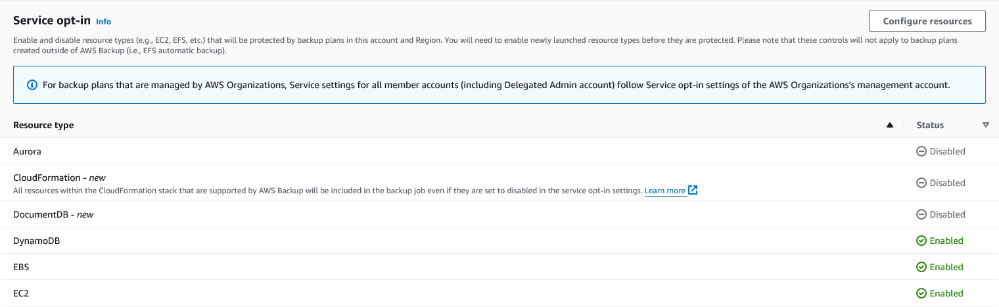Screen dimensions: 999x307
Task: Click the Status column sort triangle
Action: pos(986,125)
